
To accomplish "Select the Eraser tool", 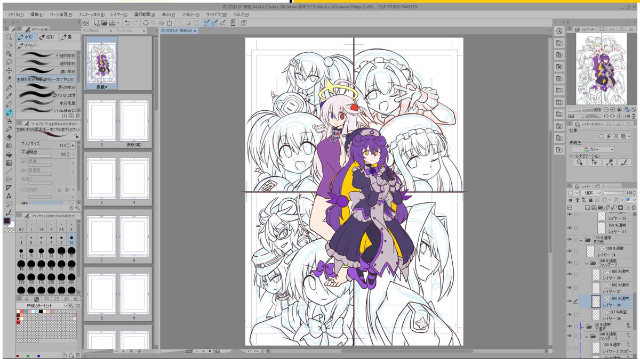I will (9, 137).
